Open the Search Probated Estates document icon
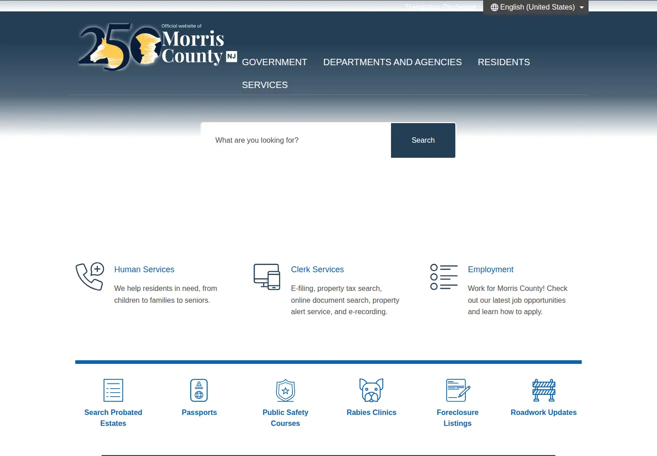Viewport: 657px width, 456px height. pyautogui.click(x=113, y=390)
